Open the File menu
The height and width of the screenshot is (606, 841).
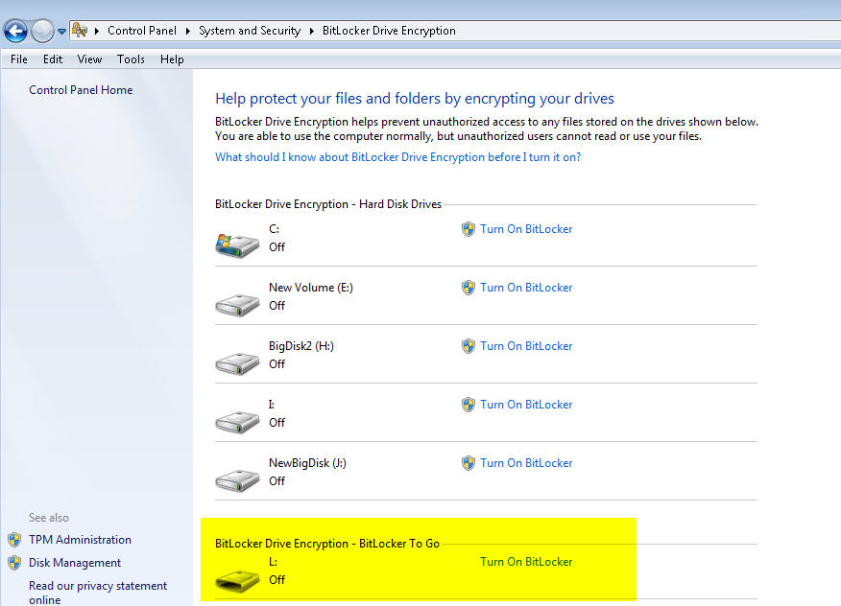[19, 58]
